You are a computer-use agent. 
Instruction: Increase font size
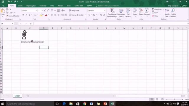[45, 11]
